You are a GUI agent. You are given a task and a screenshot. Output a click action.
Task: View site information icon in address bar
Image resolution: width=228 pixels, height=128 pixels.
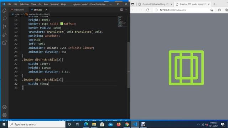156,10
